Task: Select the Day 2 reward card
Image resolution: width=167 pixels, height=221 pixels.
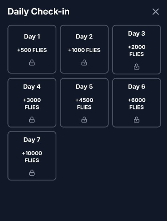Action: coord(84,49)
